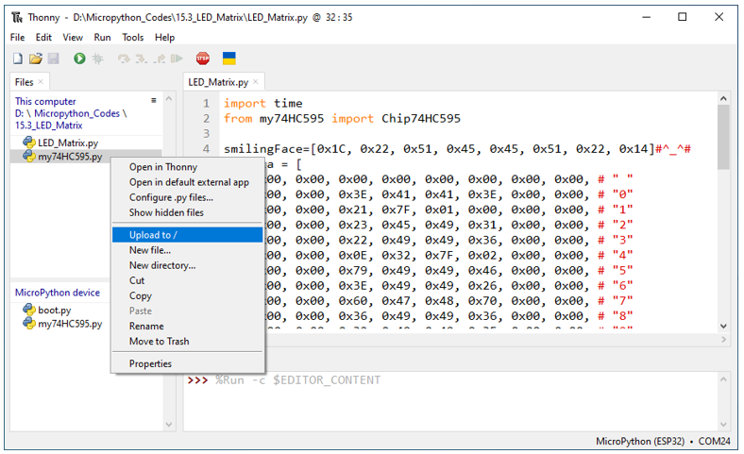
Task: Select LED_Matrix.py in This computer files
Action: (x=68, y=143)
